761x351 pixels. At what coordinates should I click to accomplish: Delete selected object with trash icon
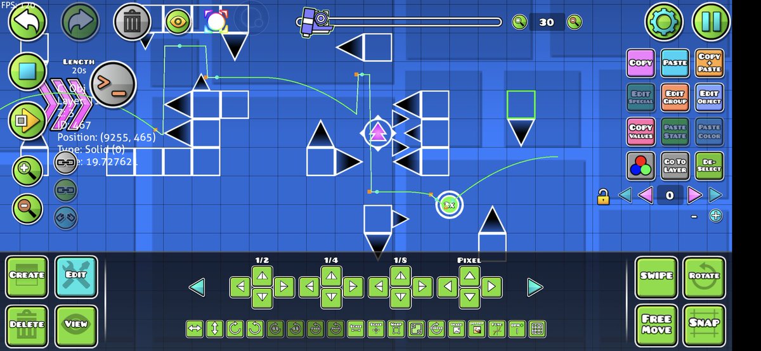132,21
